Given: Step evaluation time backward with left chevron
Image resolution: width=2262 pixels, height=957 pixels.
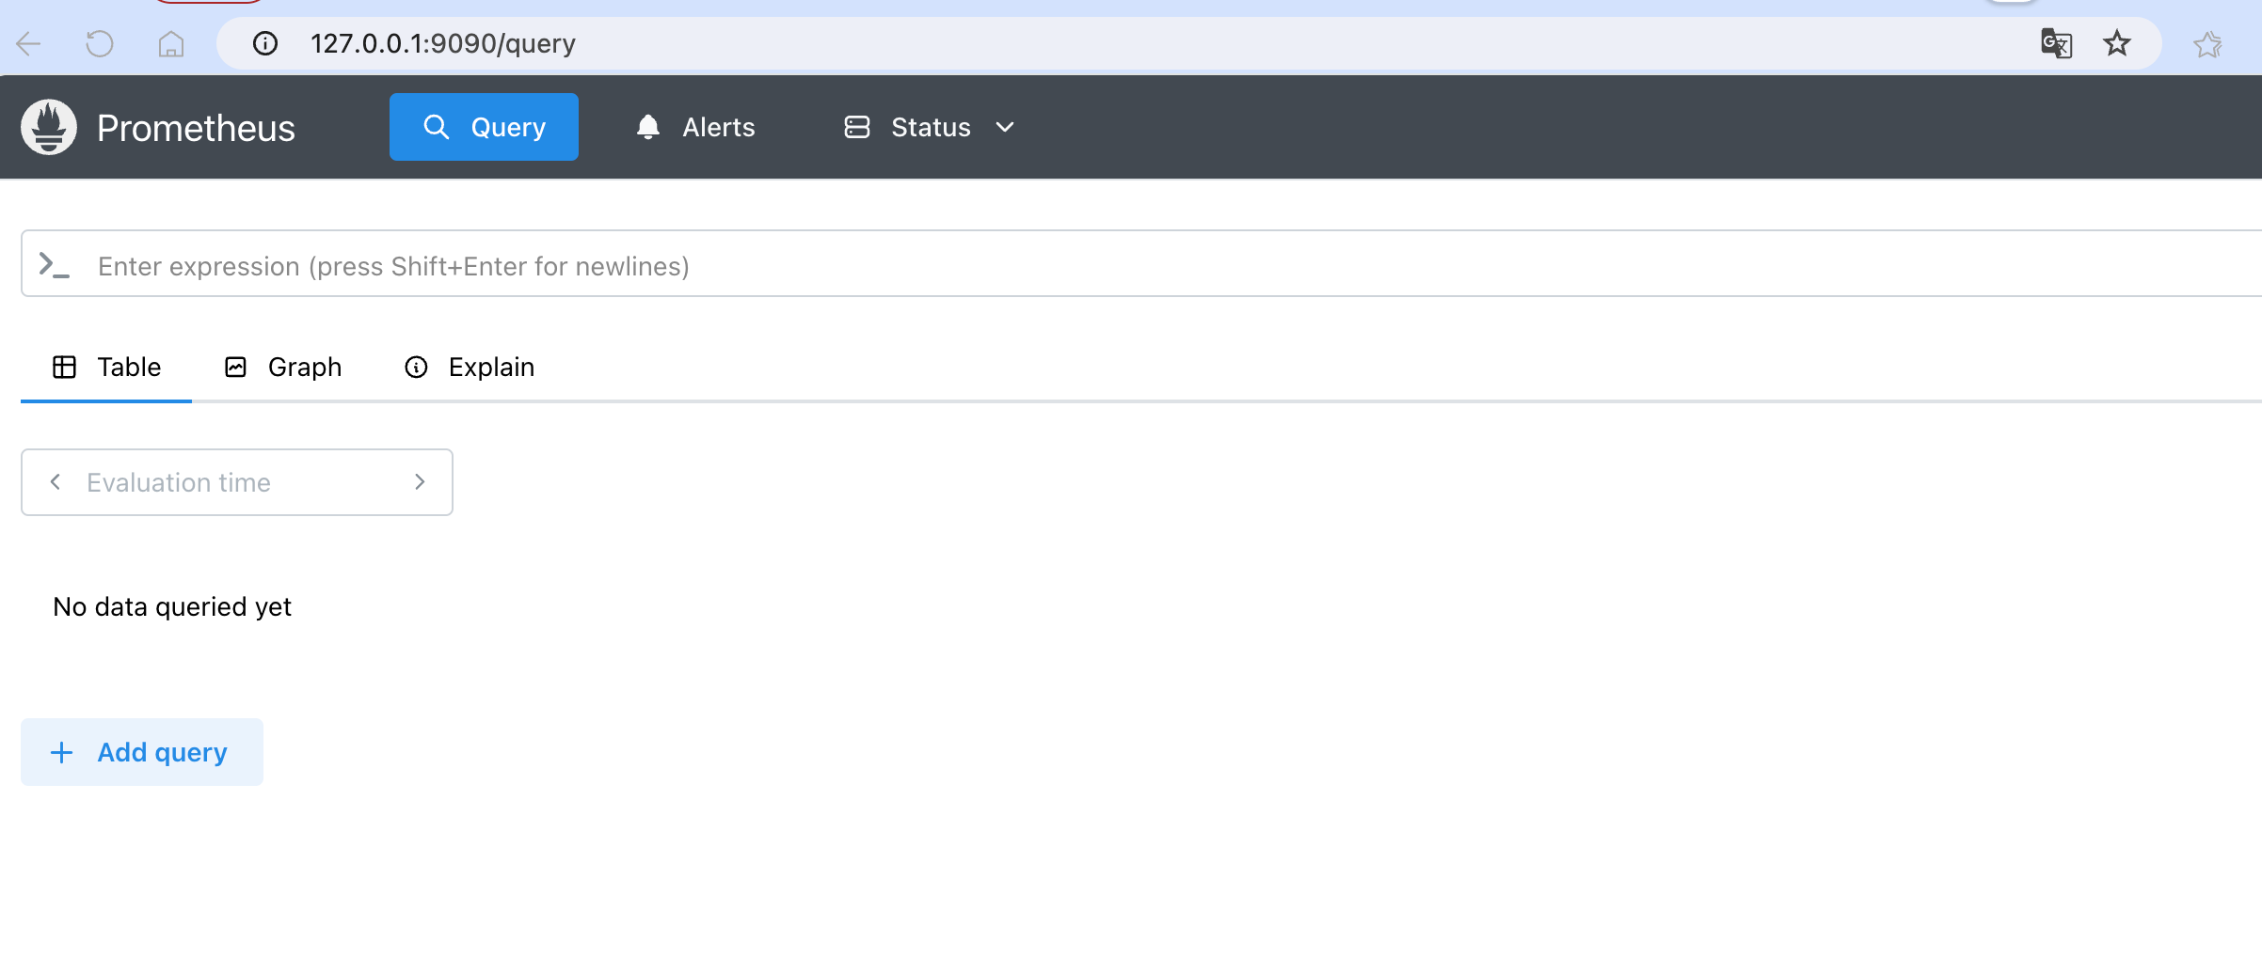Looking at the screenshot, I should [56, 482].
